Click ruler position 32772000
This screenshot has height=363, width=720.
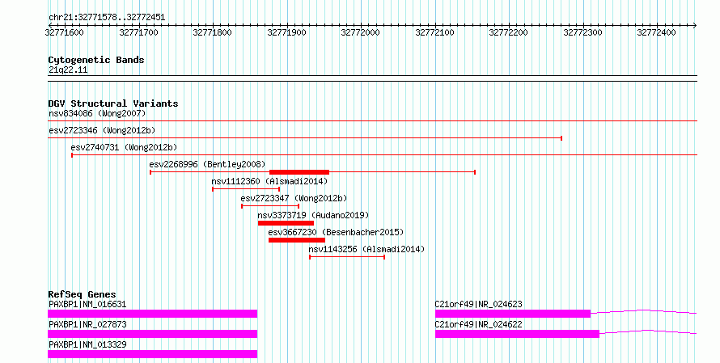(361, 32)
